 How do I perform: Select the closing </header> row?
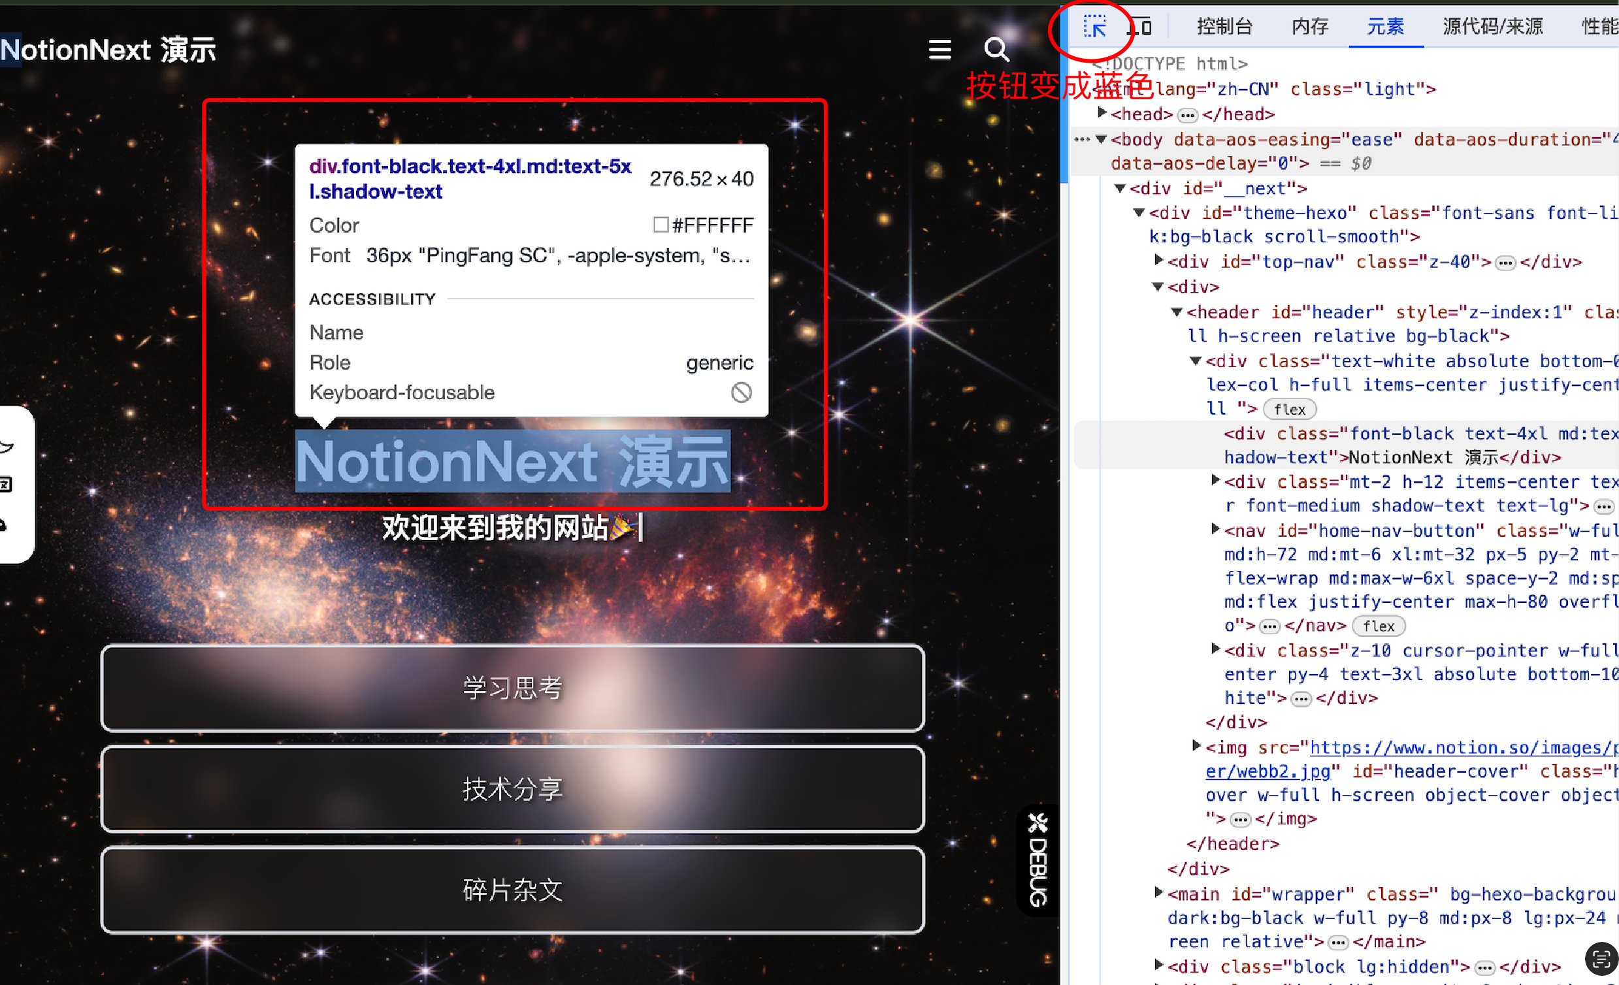pos(1233,845)
